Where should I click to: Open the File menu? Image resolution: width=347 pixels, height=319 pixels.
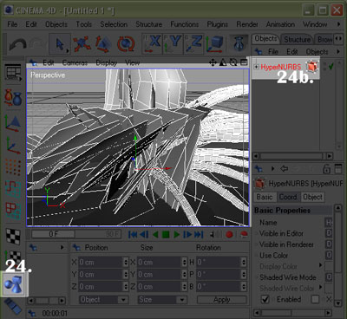coord(12,24)
